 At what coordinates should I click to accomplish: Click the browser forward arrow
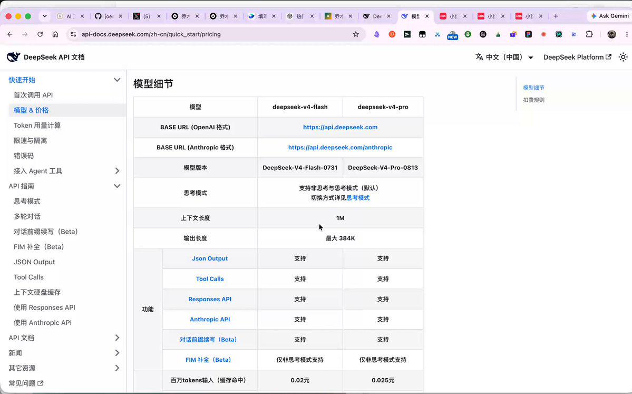point(25,34)
